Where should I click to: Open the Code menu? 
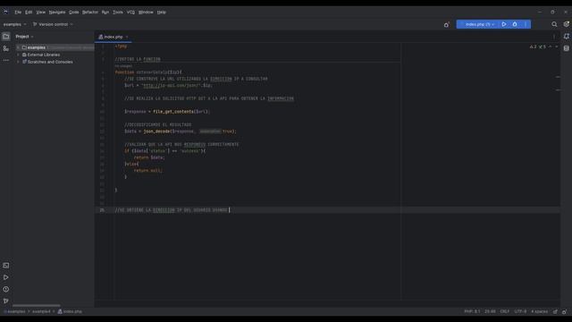pyautogui.click(x=73, y=12)
